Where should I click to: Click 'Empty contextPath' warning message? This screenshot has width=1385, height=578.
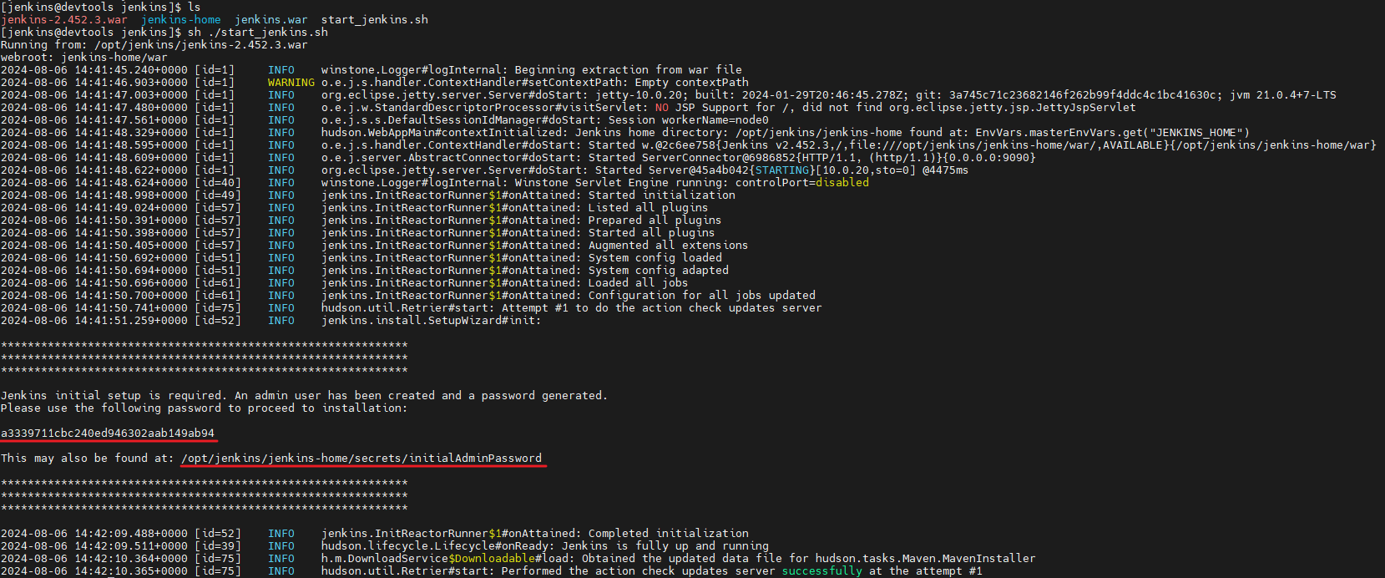click(x=692, y=82)
